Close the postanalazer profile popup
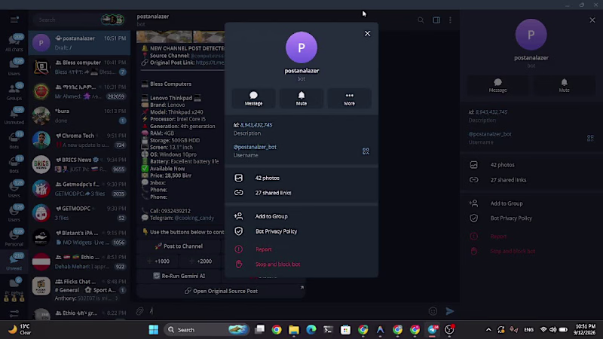 367,33
